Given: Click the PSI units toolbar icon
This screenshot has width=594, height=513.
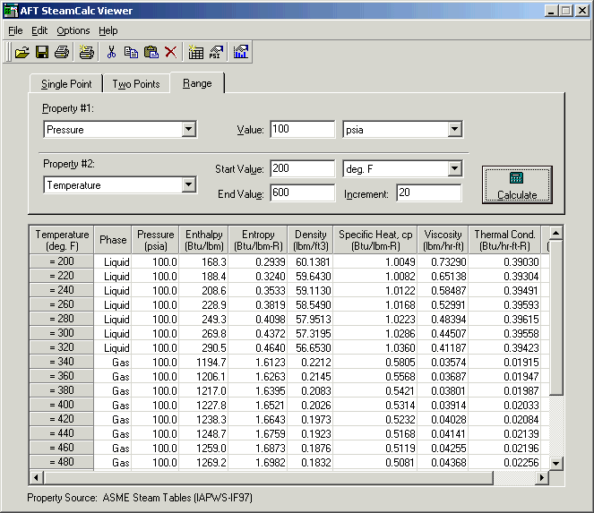Looking at the screenshot, I should 215,52.
